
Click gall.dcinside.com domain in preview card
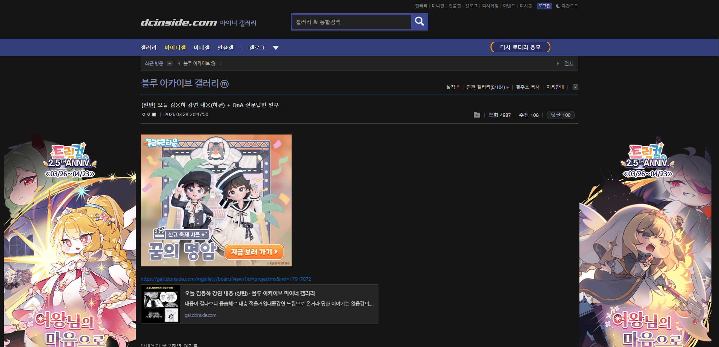point(201,315)
